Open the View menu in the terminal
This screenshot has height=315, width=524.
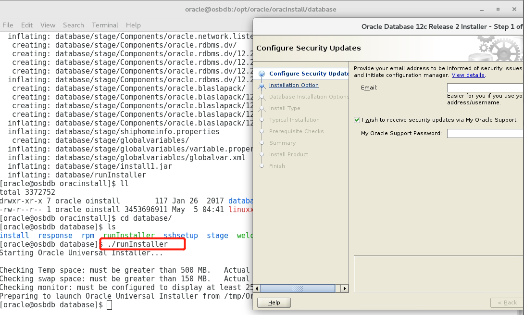click(48, 25)
